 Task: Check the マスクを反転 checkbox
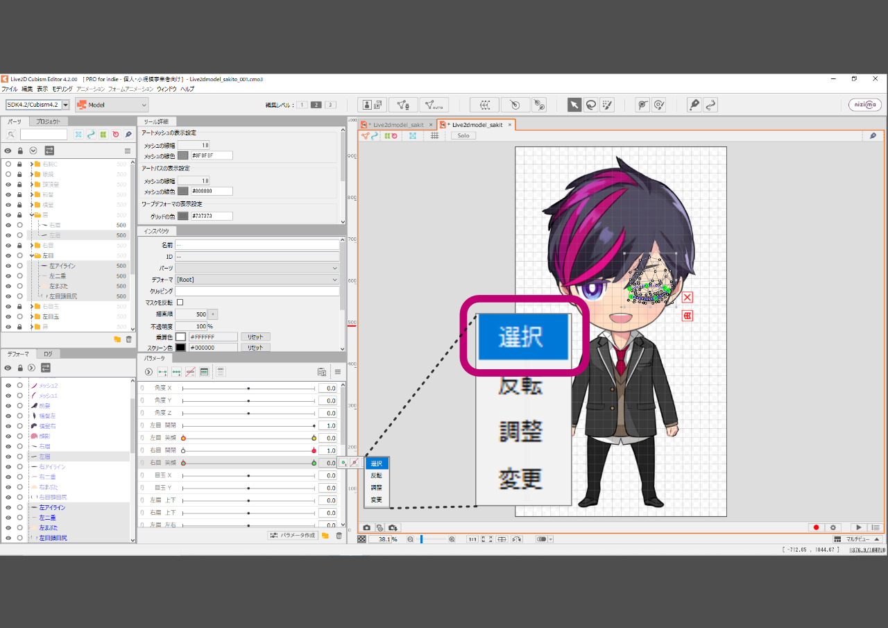(x=180, y=303)
